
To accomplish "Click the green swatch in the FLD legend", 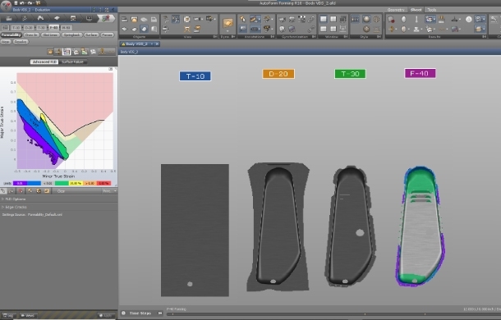I will coord(62,183).
